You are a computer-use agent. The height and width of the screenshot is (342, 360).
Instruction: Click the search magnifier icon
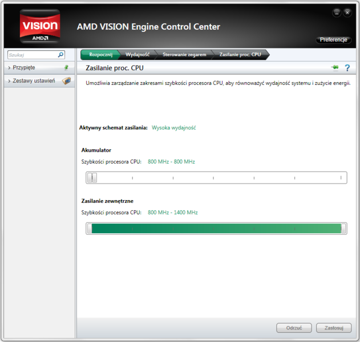[x=60, y=55]
